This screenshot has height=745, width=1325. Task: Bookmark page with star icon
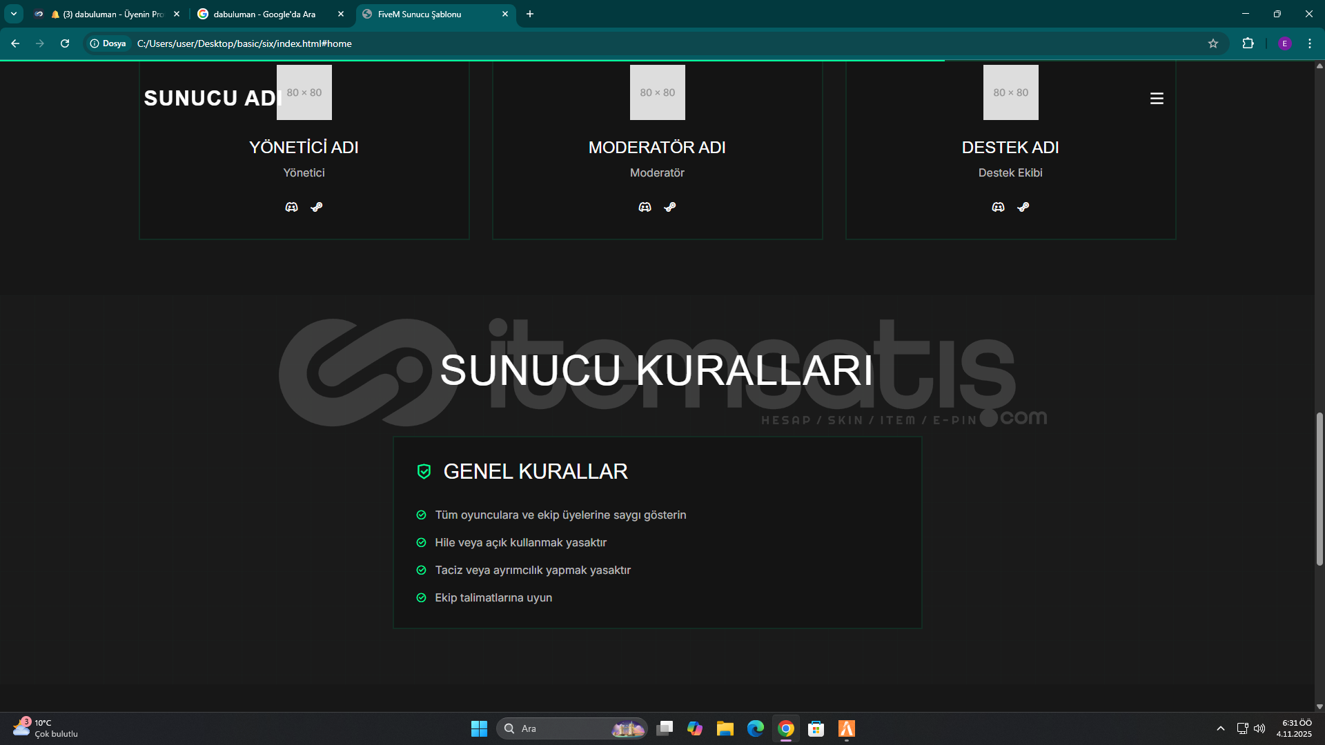[x=1213, y=43]
